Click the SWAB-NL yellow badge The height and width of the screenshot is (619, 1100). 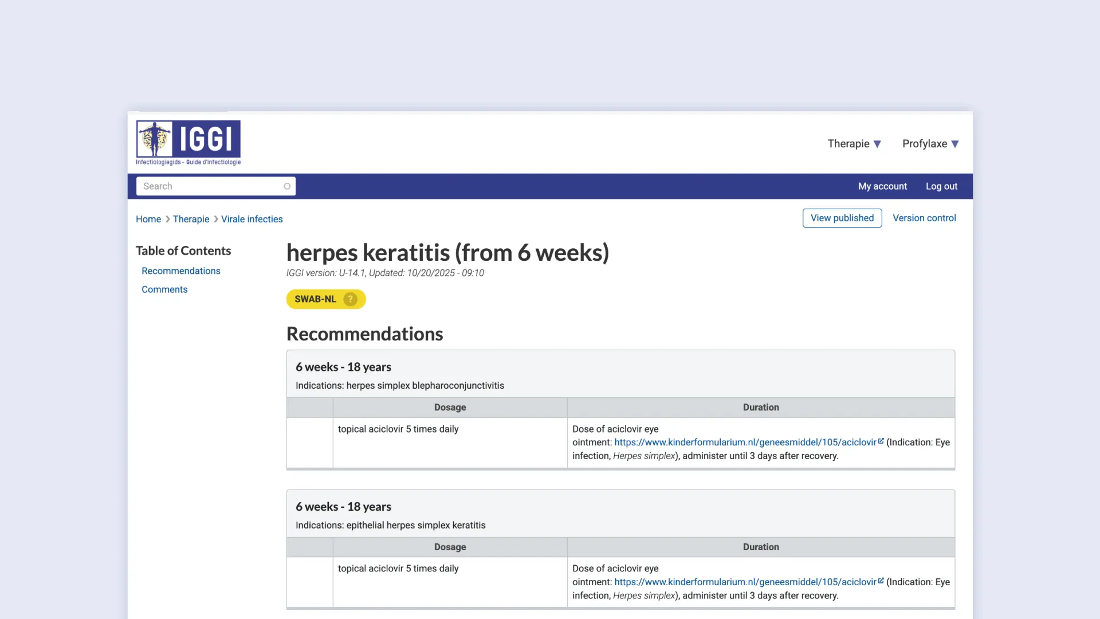[326, 299]
